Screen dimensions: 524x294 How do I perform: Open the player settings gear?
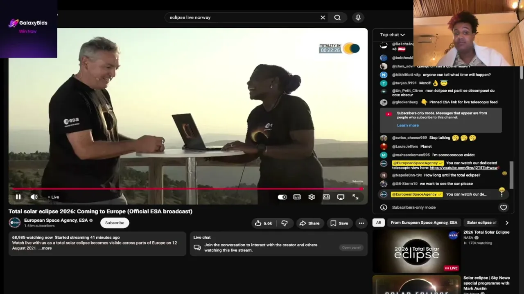(x=312, y=197)
